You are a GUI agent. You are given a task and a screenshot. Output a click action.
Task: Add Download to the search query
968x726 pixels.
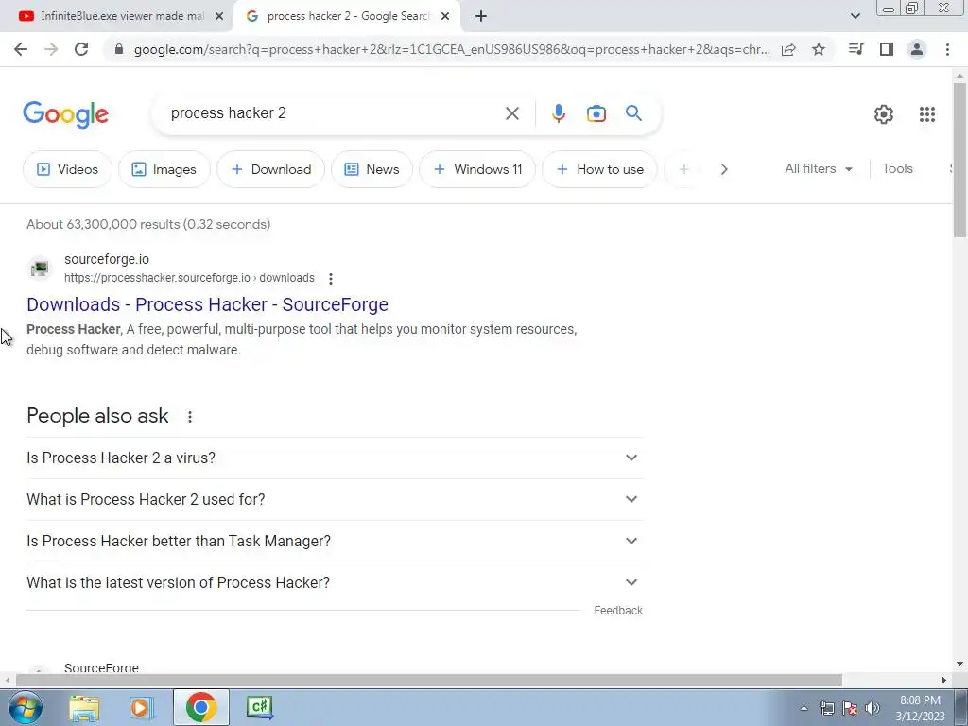pyautogui.click(x=271, y=169)
